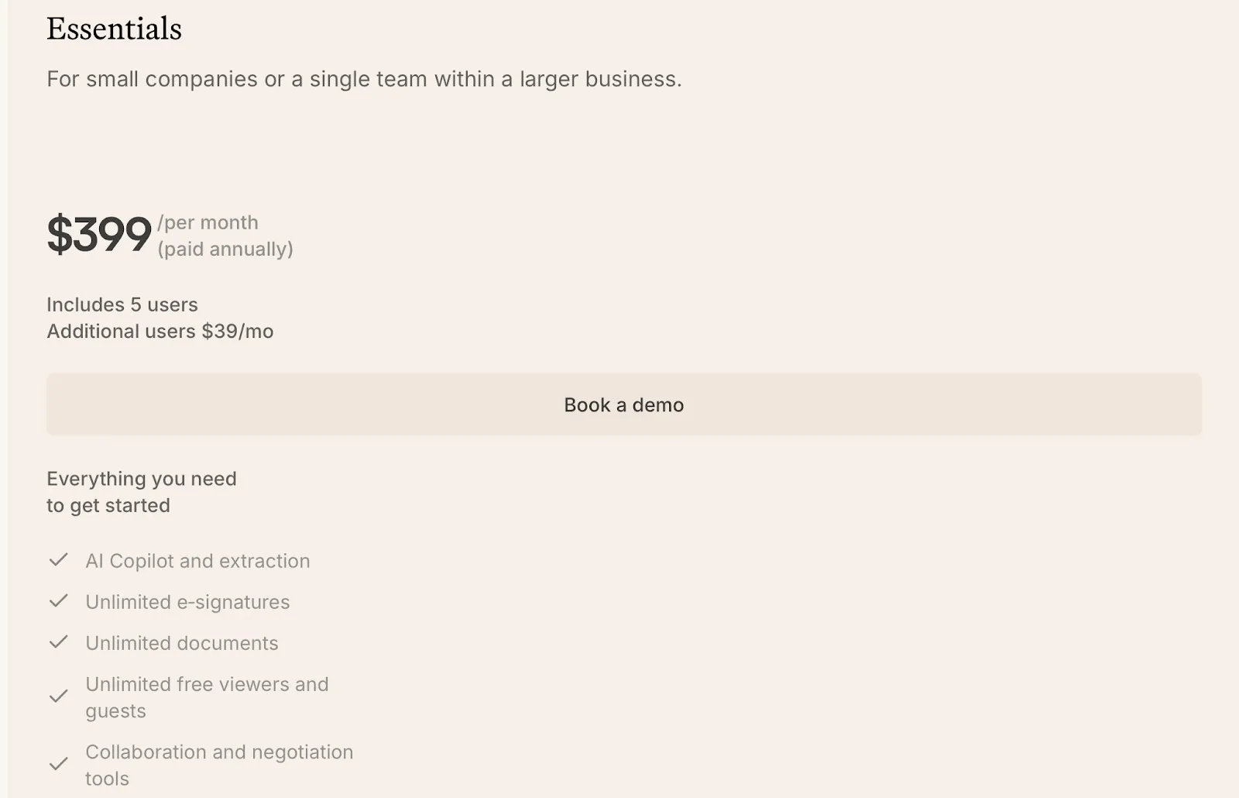Click the Book a demo button
Screen dimensions: 1239x798
[623, 404]
